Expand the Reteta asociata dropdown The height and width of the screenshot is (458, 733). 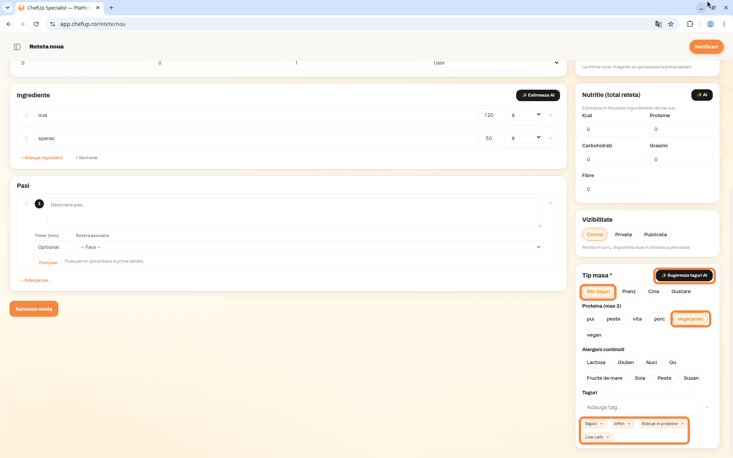pos(309,247)
